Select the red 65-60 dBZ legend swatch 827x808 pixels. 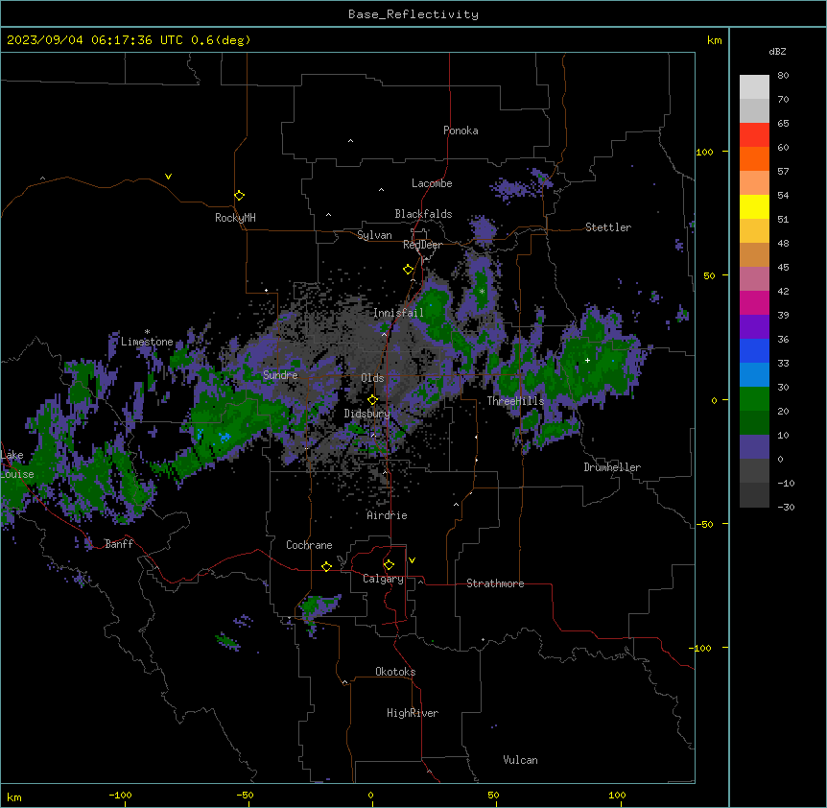coord(754,134)
